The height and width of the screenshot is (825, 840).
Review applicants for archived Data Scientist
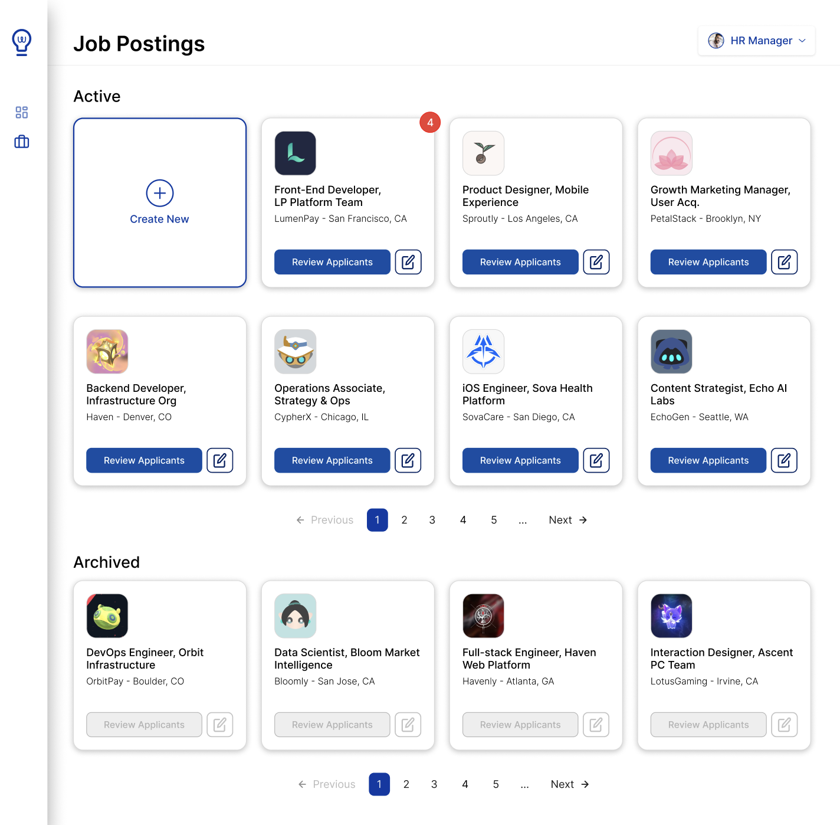pyautogui.click(x=332, y=725)
